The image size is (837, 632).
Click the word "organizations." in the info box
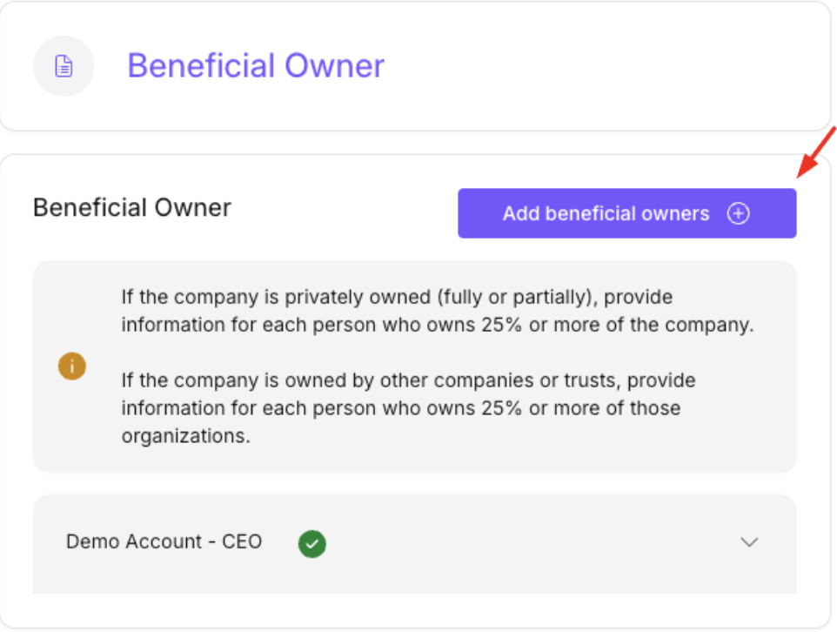(185, 436)
